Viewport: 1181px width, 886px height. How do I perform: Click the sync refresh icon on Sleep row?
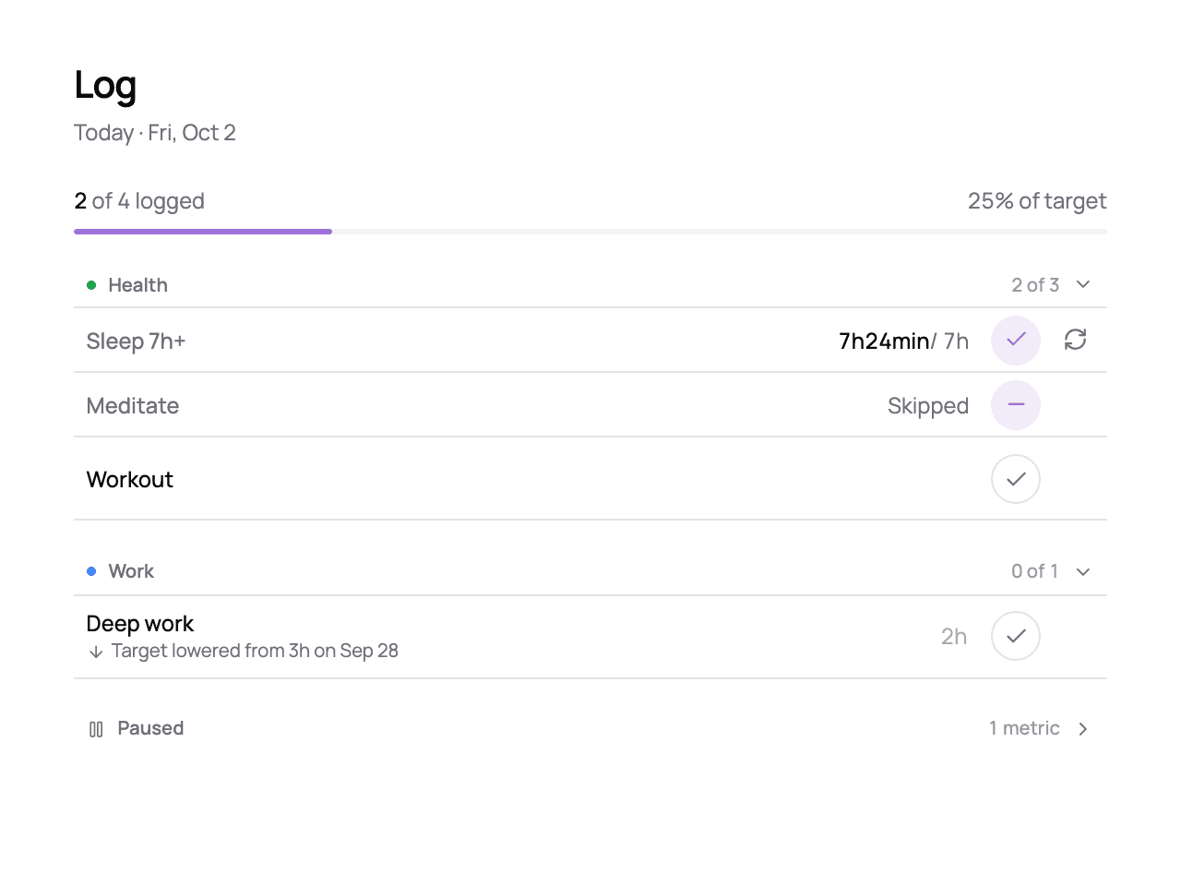1075,340
